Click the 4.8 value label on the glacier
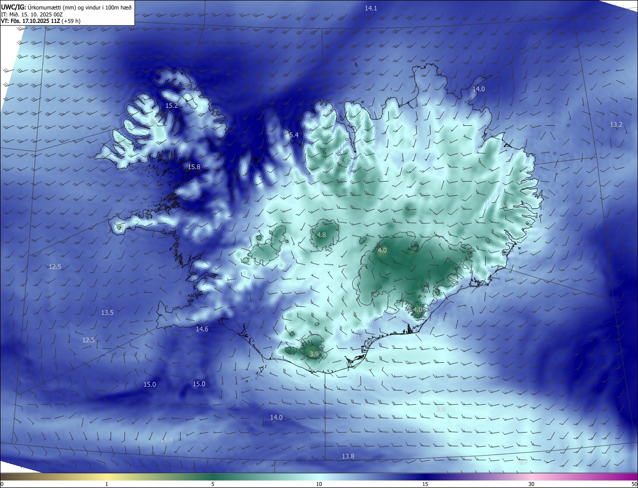 pyautogui.click(x=321, y=235)
